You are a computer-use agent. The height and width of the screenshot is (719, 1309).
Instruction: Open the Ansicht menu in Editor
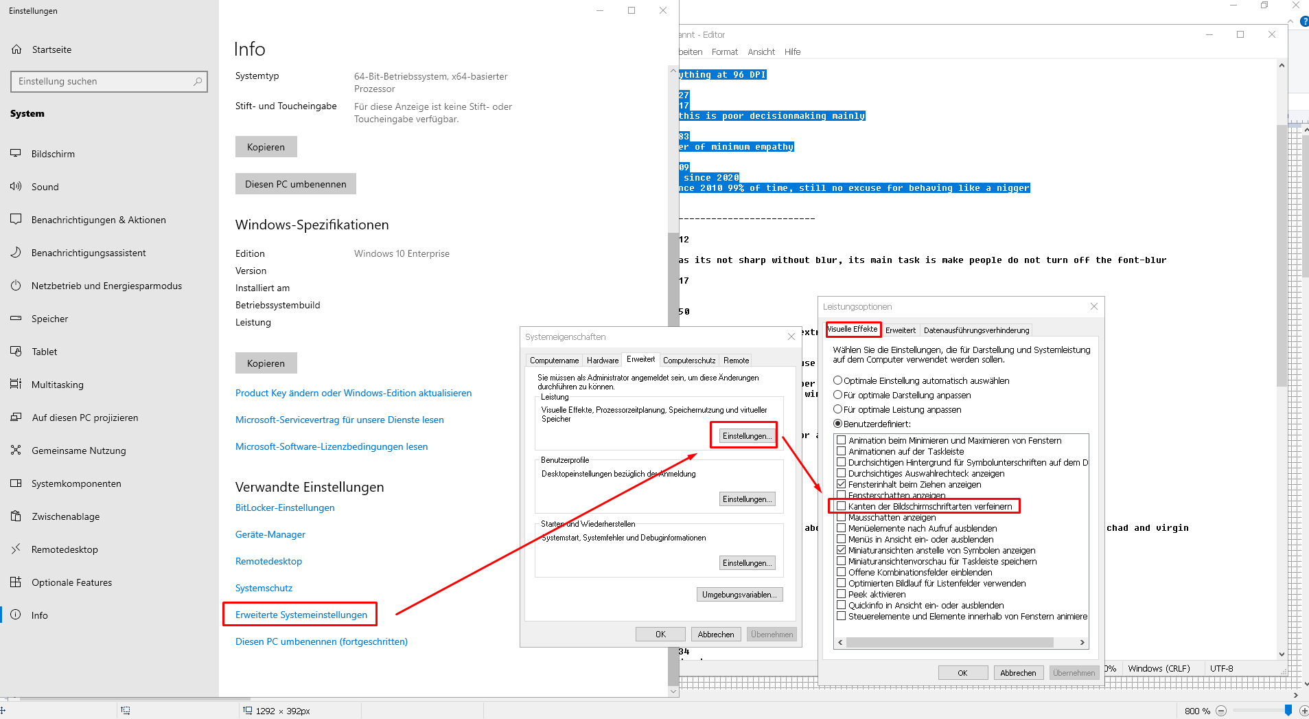click(x=761, y=52)
